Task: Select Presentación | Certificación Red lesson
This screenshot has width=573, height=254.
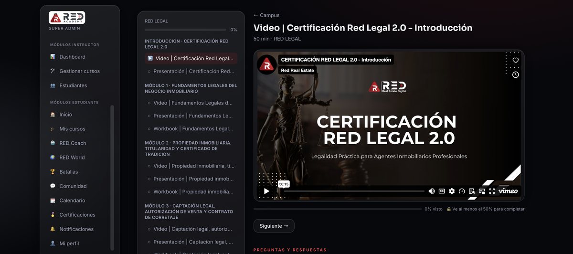Action: (191, 71)
